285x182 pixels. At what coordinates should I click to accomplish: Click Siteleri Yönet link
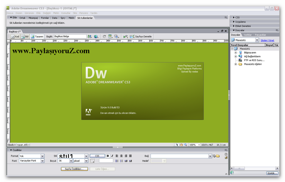point(267,40)
